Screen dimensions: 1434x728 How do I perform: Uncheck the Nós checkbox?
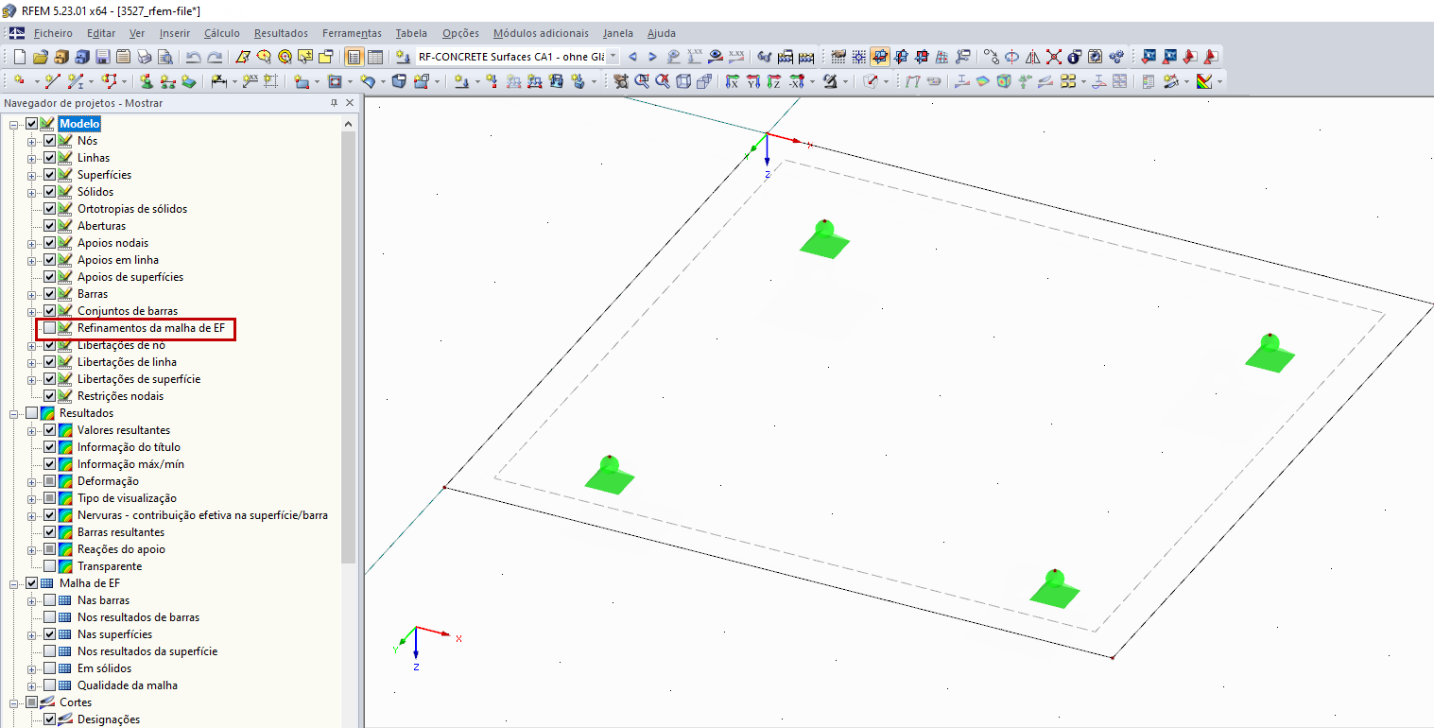tap(49, 141)
